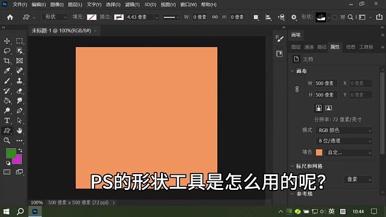
Task: Select the Move tool
Action: (x=7, y=41)
